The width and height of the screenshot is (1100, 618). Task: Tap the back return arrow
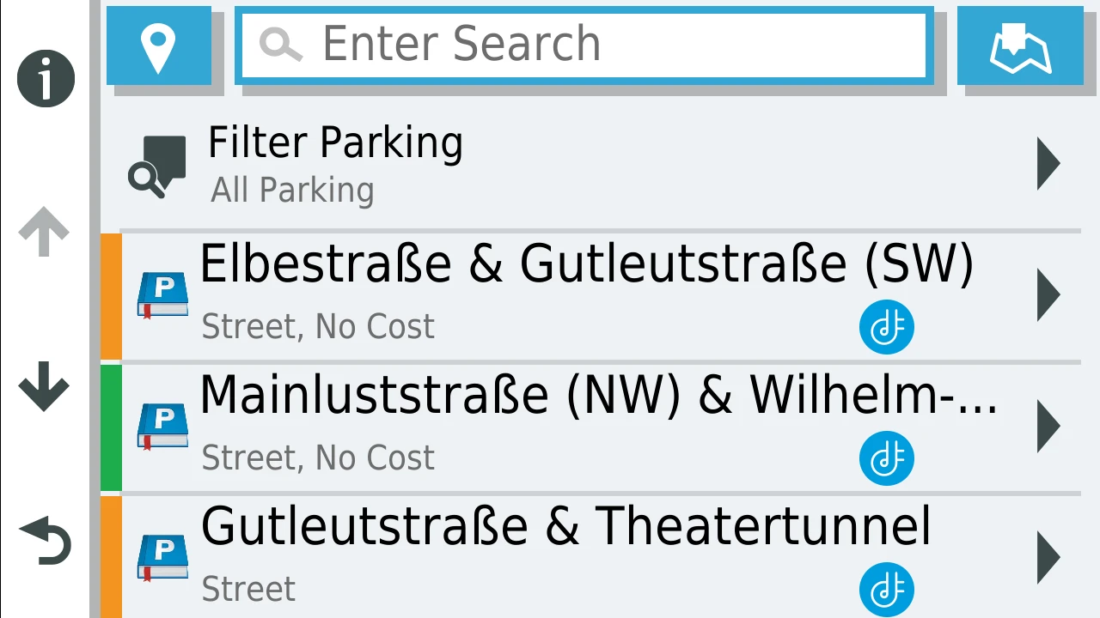46,541
